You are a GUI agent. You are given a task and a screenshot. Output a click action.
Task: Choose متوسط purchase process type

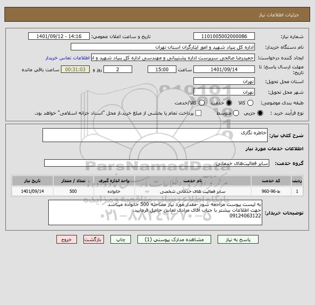[236, 113]
